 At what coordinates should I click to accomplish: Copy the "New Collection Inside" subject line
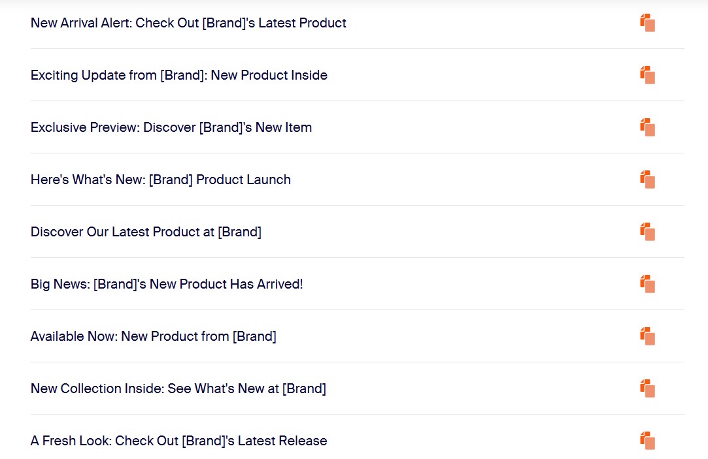647,388
